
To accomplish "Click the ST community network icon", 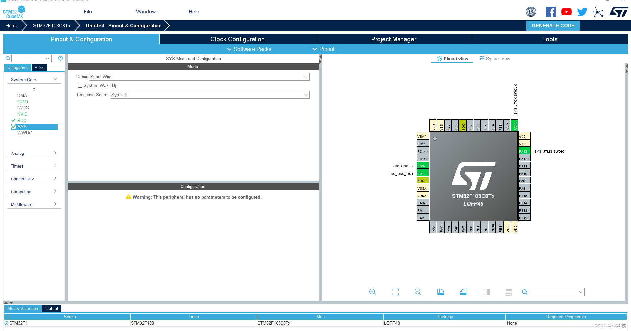I will (598, 12).
